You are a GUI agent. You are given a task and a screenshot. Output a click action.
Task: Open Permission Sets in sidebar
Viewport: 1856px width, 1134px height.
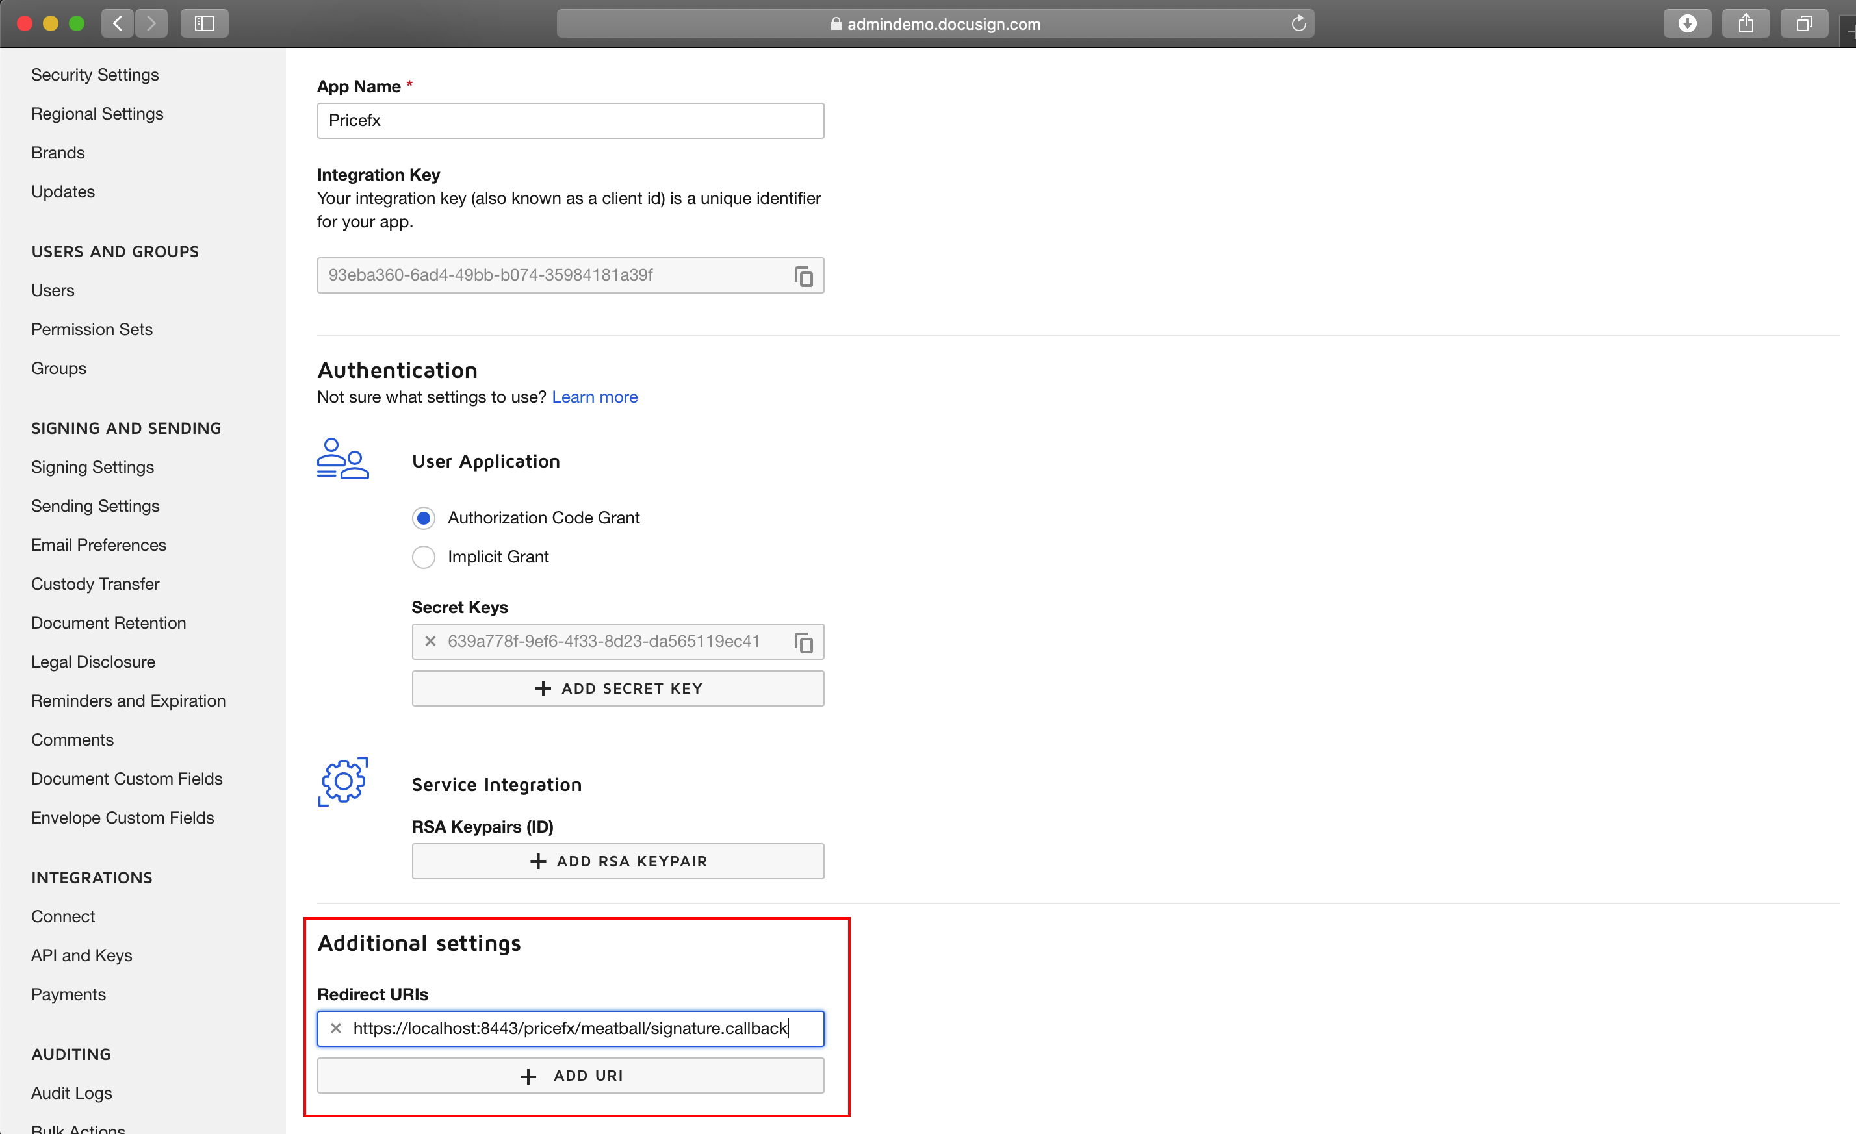tap(92, 330)
